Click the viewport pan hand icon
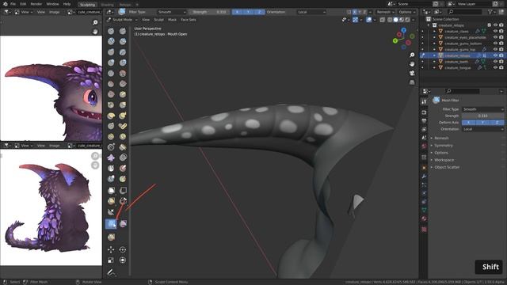Screen dimensions: 507x285 [x=412, y=64]
